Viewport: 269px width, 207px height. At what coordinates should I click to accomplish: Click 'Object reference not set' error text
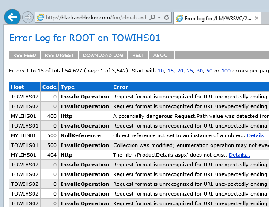179,135
